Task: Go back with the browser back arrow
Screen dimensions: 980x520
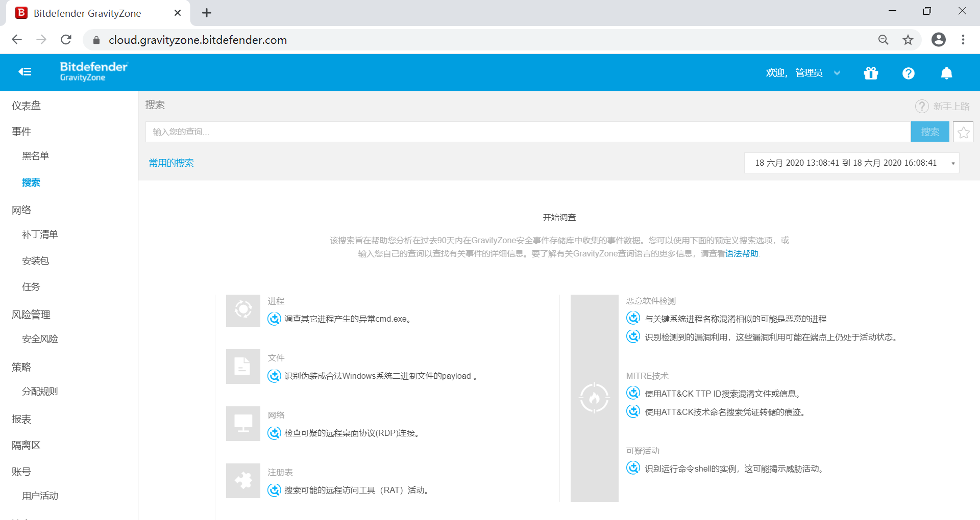Action: click(17, 40)
